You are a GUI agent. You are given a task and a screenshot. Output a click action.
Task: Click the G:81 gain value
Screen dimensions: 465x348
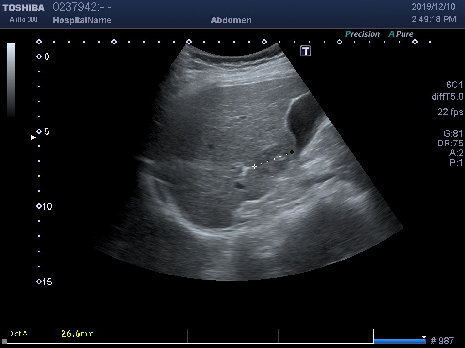(453, 134)
